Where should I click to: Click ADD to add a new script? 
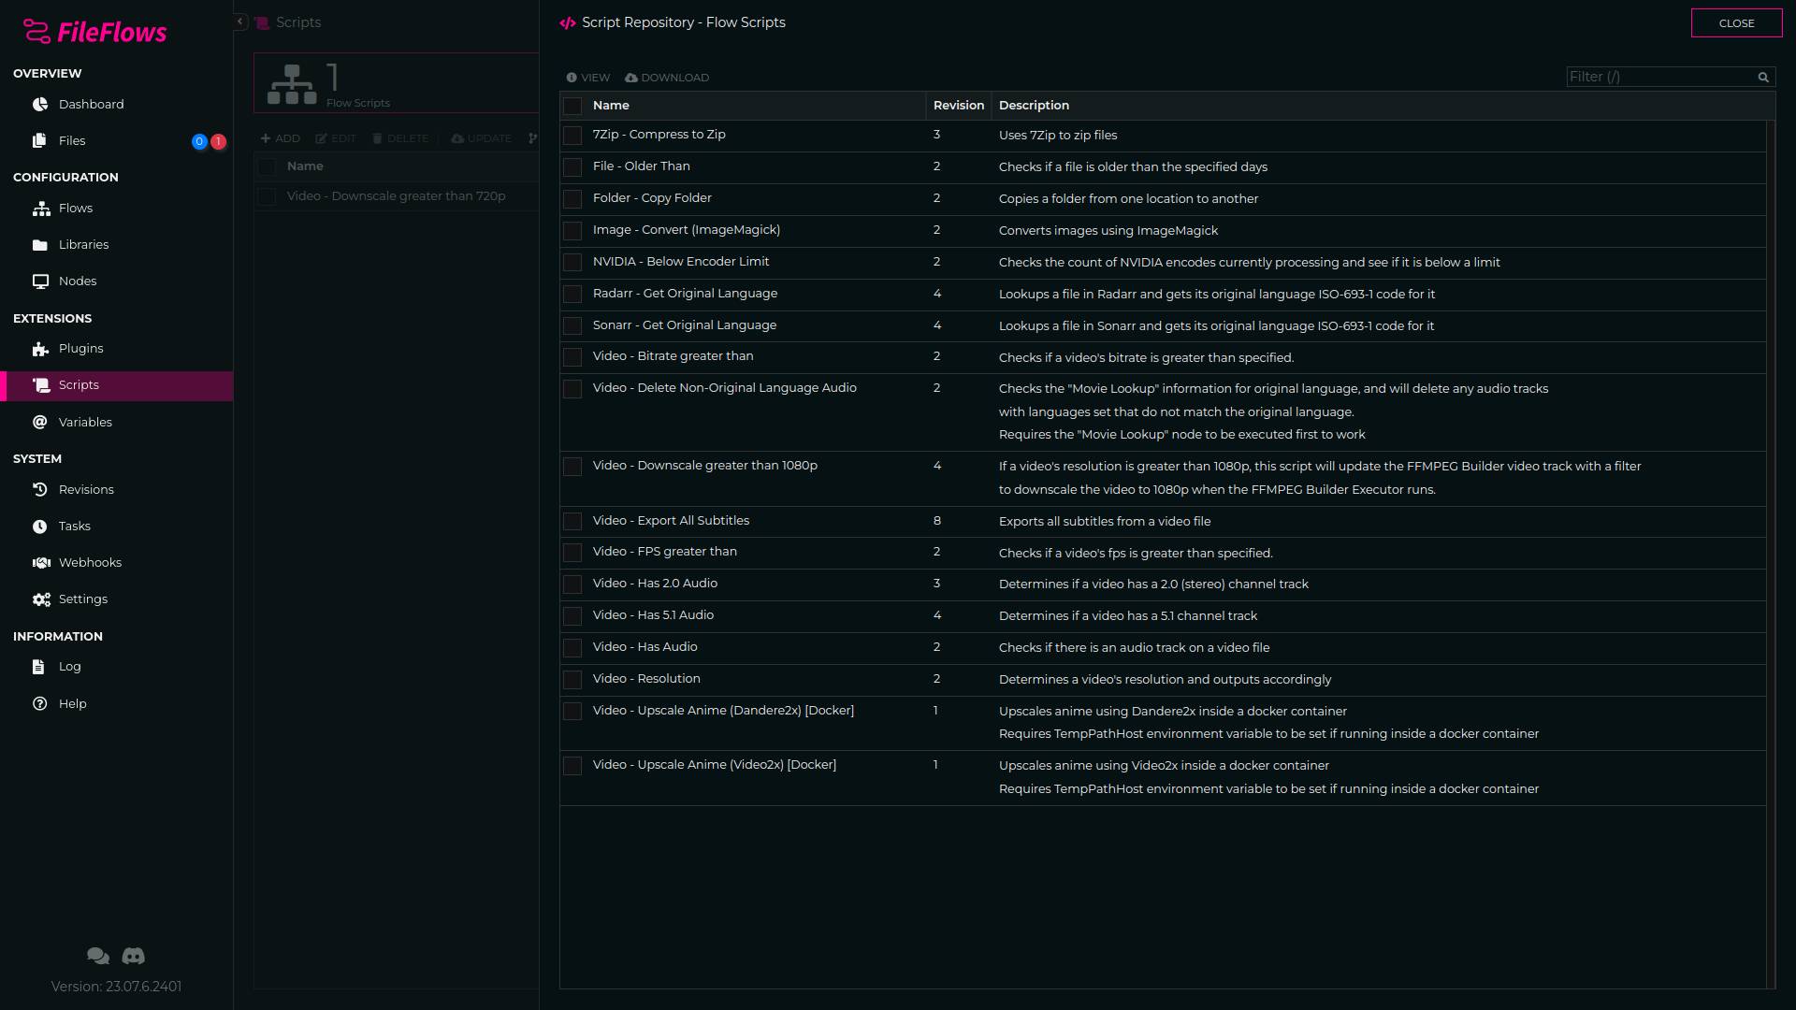click(280, 137)
